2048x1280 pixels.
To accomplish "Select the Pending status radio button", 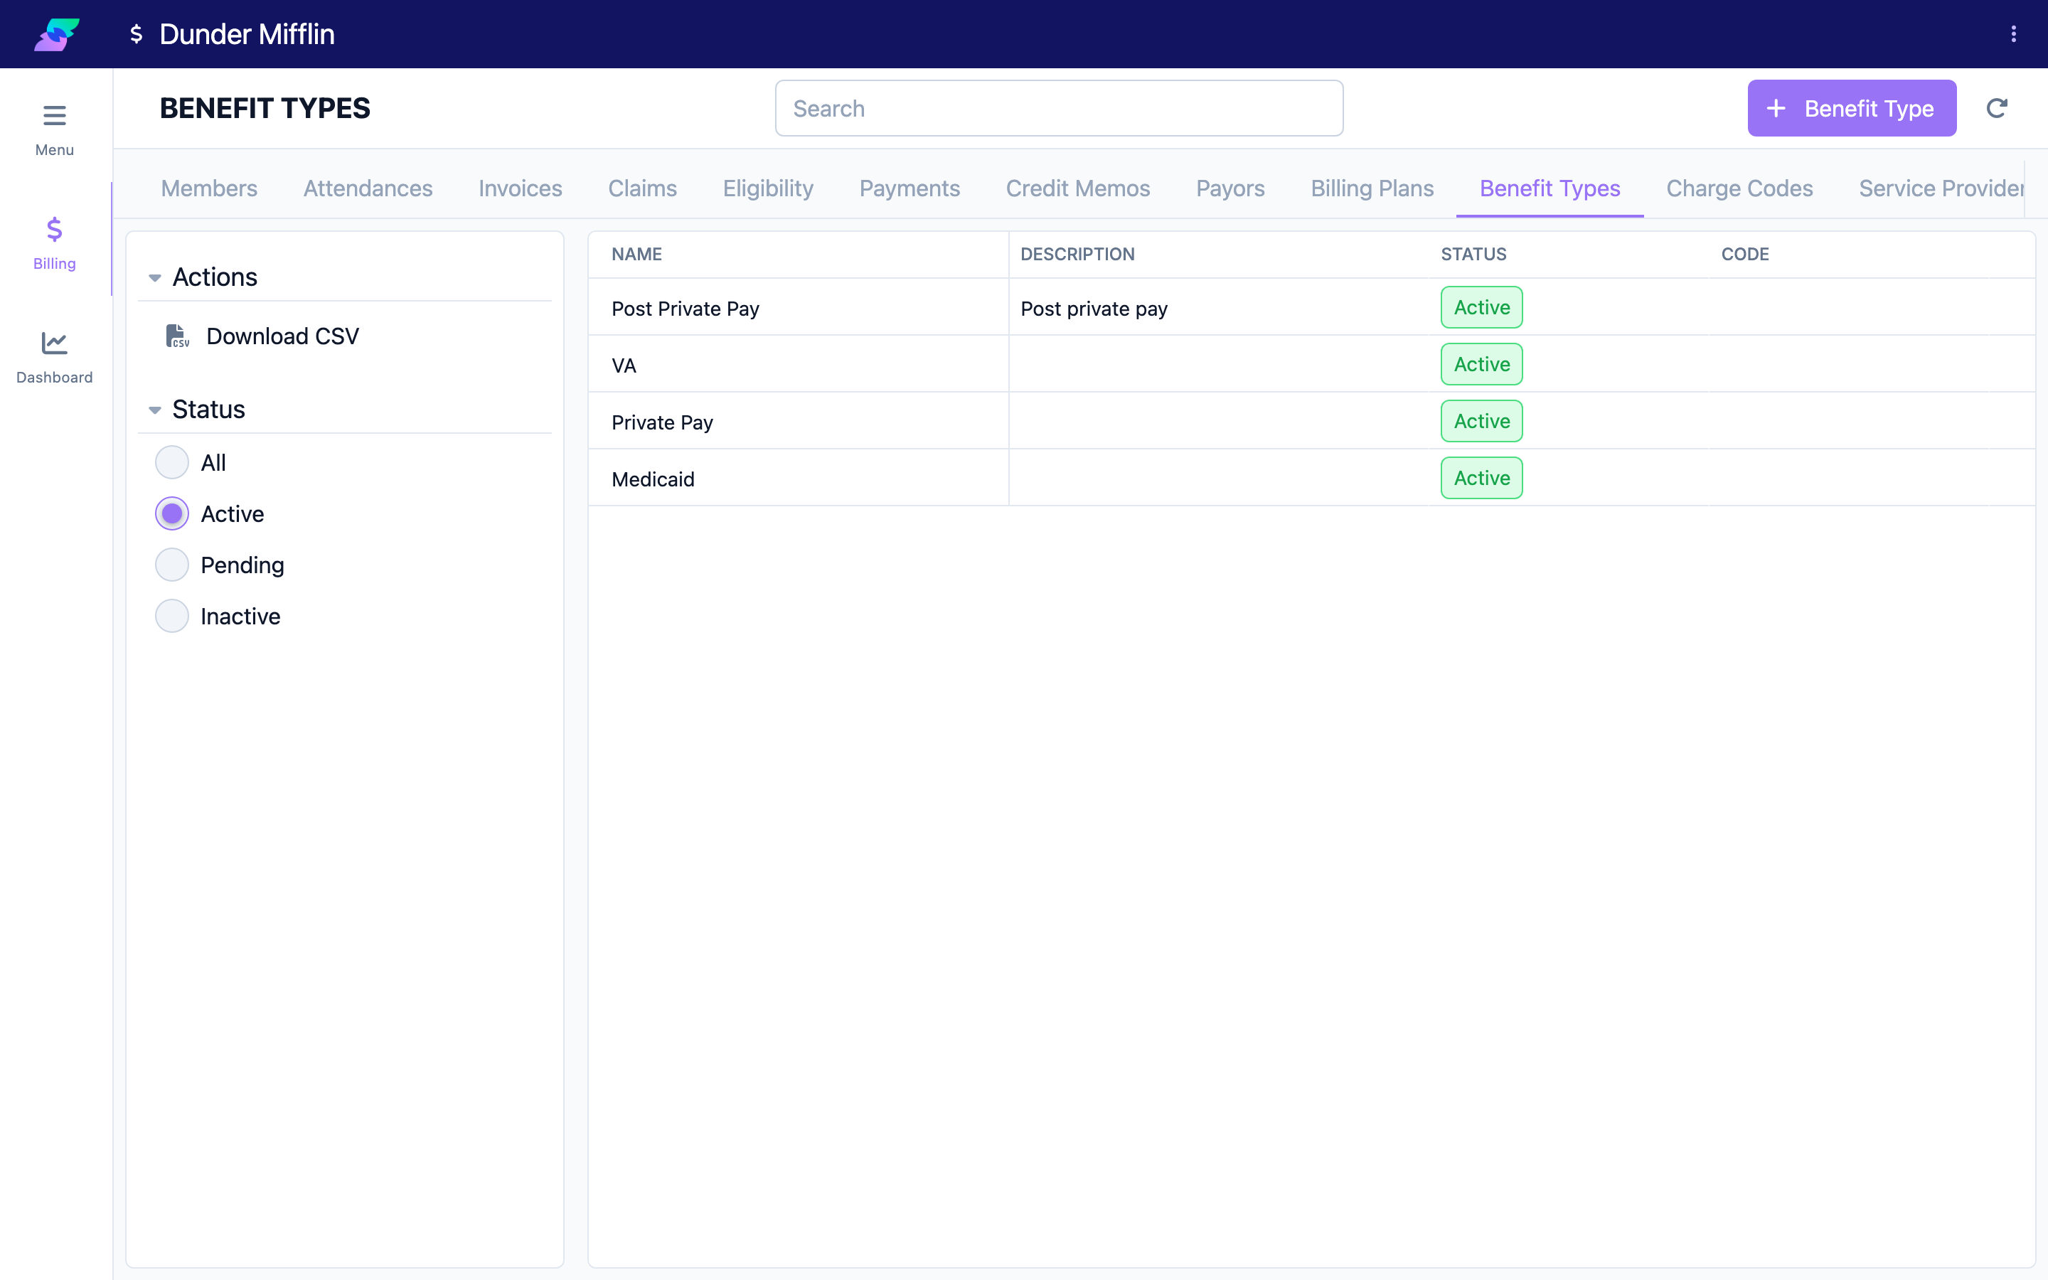I will 172,565.
